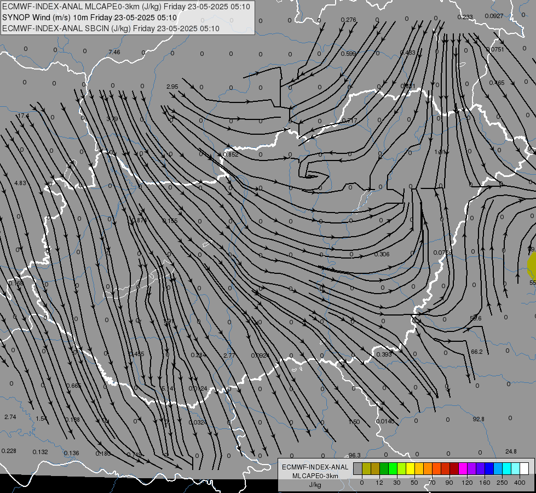Click the 'MLCAPE0-3km' text in the legend
536x493 pixels.
tap(315, 476)
